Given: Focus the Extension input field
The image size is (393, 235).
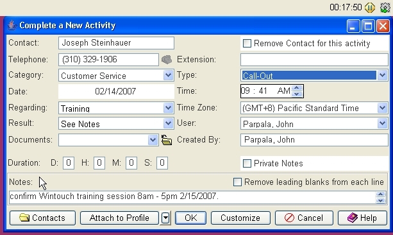Looking at the screenshot, I should [314, 60].
